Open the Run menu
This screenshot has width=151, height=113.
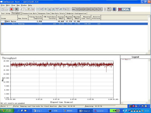pyautogui.click(x=18, y=5)
